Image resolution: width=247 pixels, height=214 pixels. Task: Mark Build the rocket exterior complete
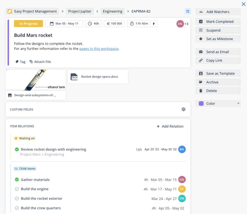[x=17, y=198]
